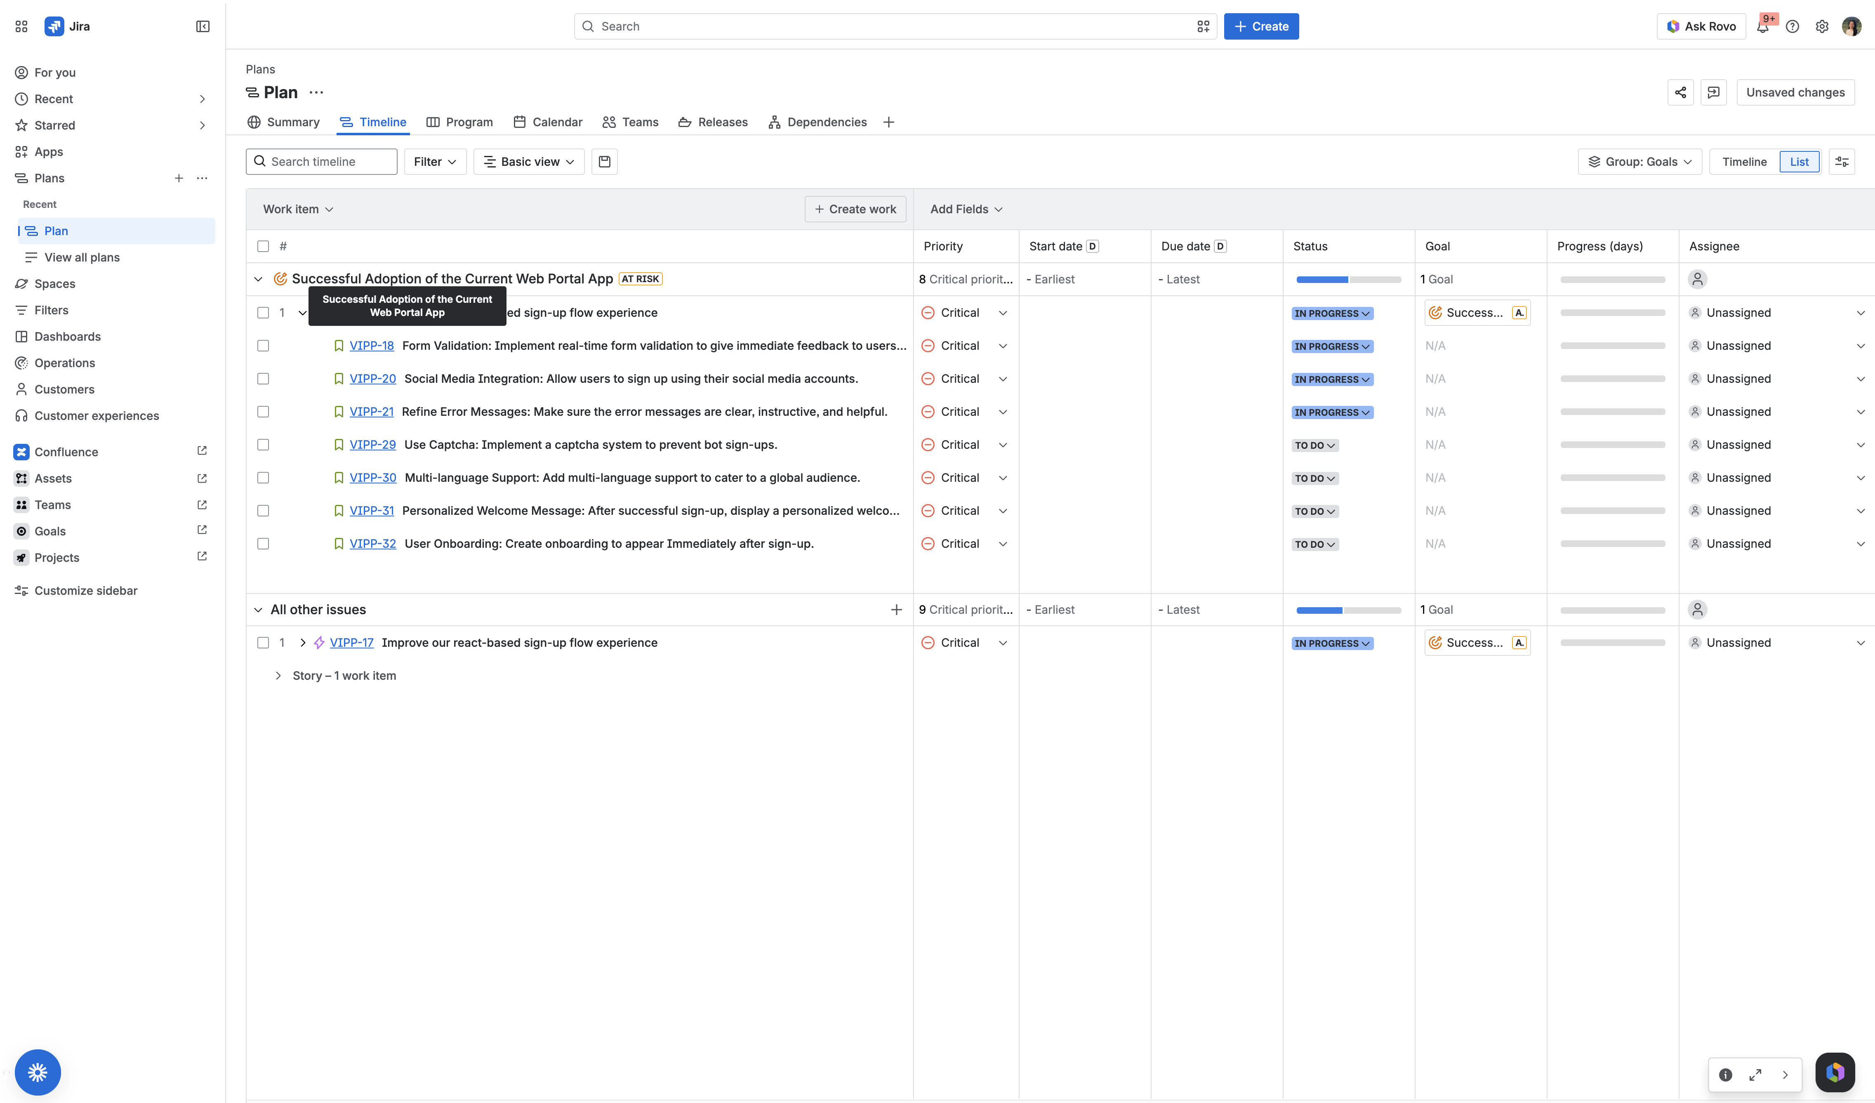Check the box for VIPP-32 row
The width and height of the screenshot is (1875, 1103).
263,543
